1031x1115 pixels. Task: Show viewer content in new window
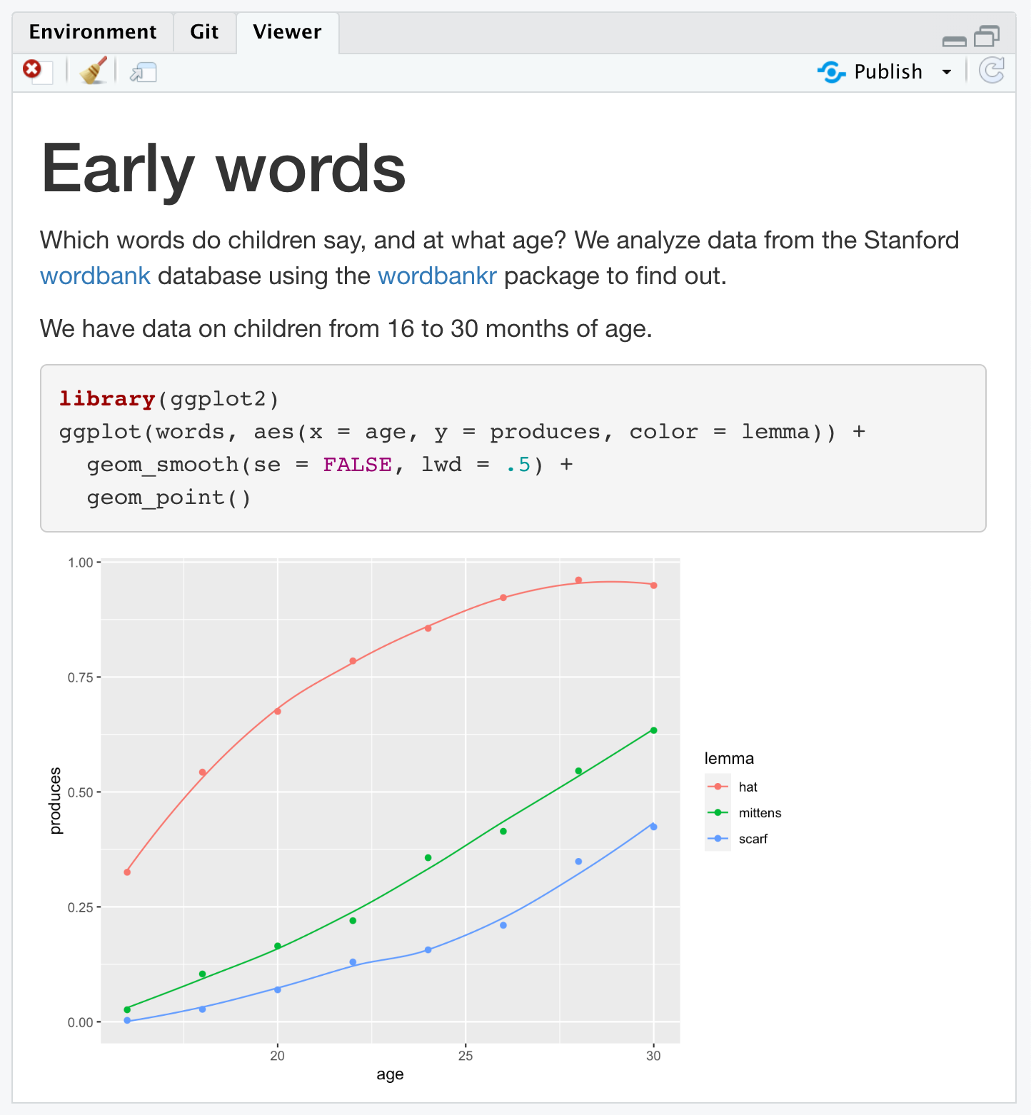[x=143, y=72]
